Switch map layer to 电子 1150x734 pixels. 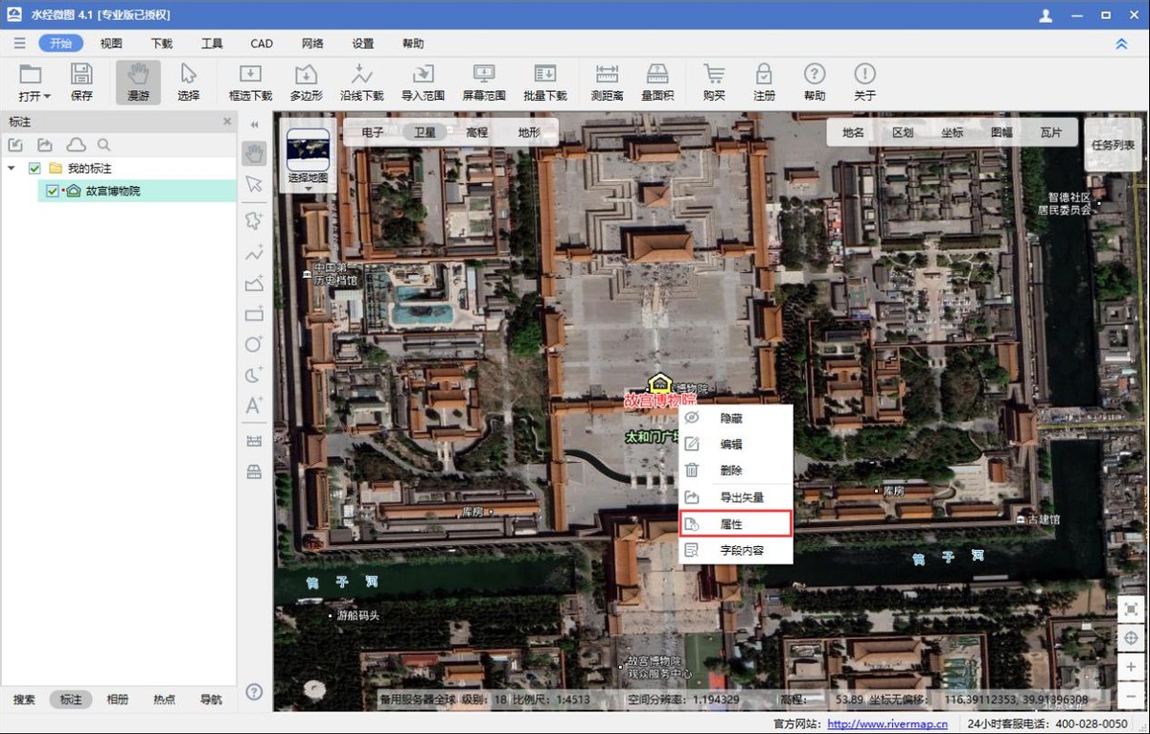[373, 132]
